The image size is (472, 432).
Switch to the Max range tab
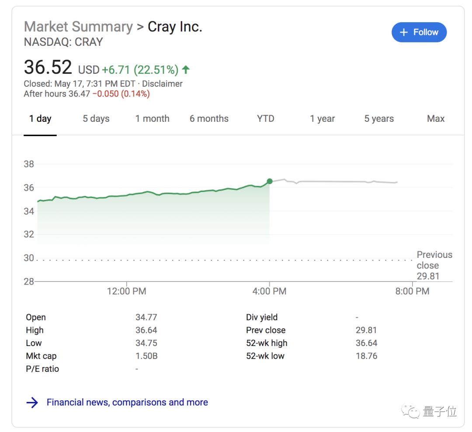(x=436, y=119)
